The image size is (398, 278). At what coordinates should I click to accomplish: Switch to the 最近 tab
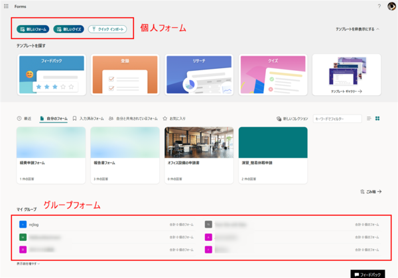pos(25,118)
